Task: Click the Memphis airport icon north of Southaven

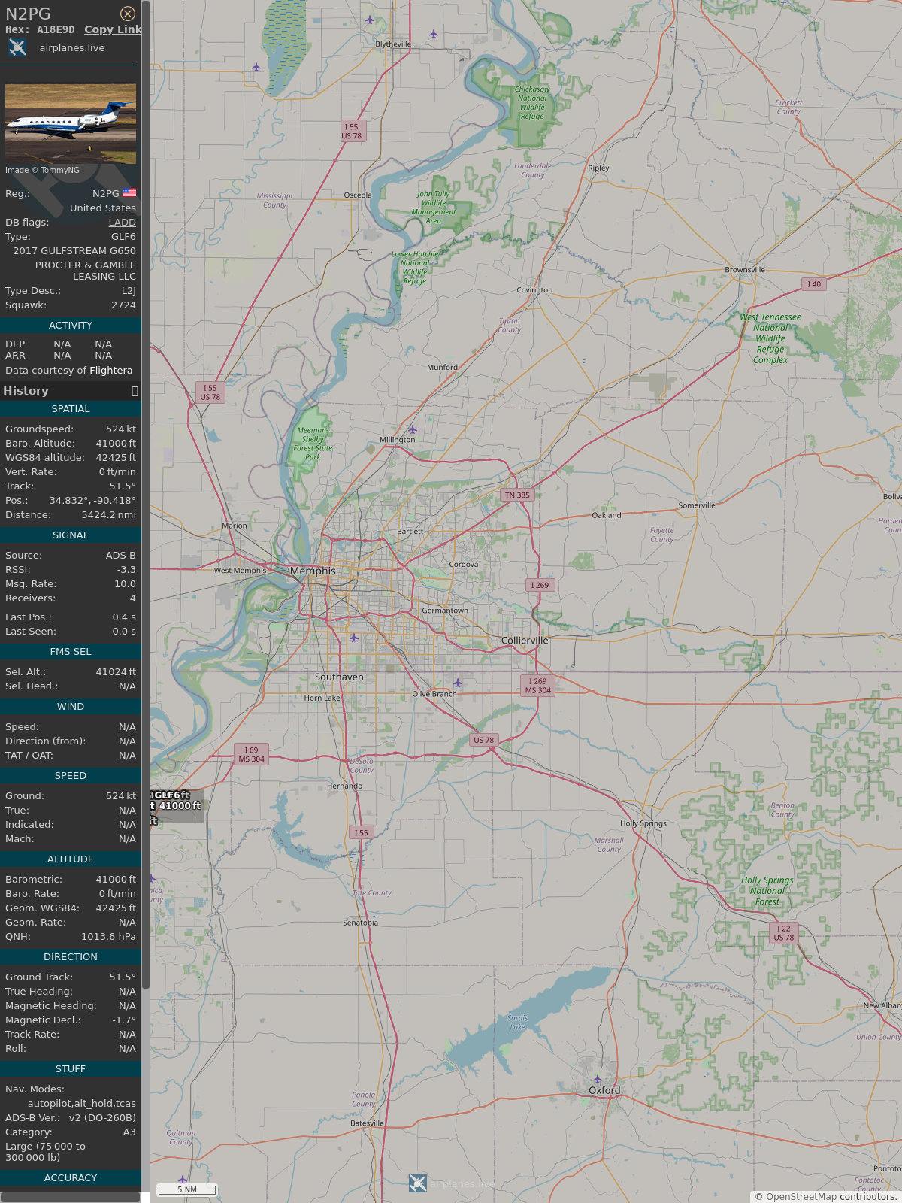Action: click(354, 638)
